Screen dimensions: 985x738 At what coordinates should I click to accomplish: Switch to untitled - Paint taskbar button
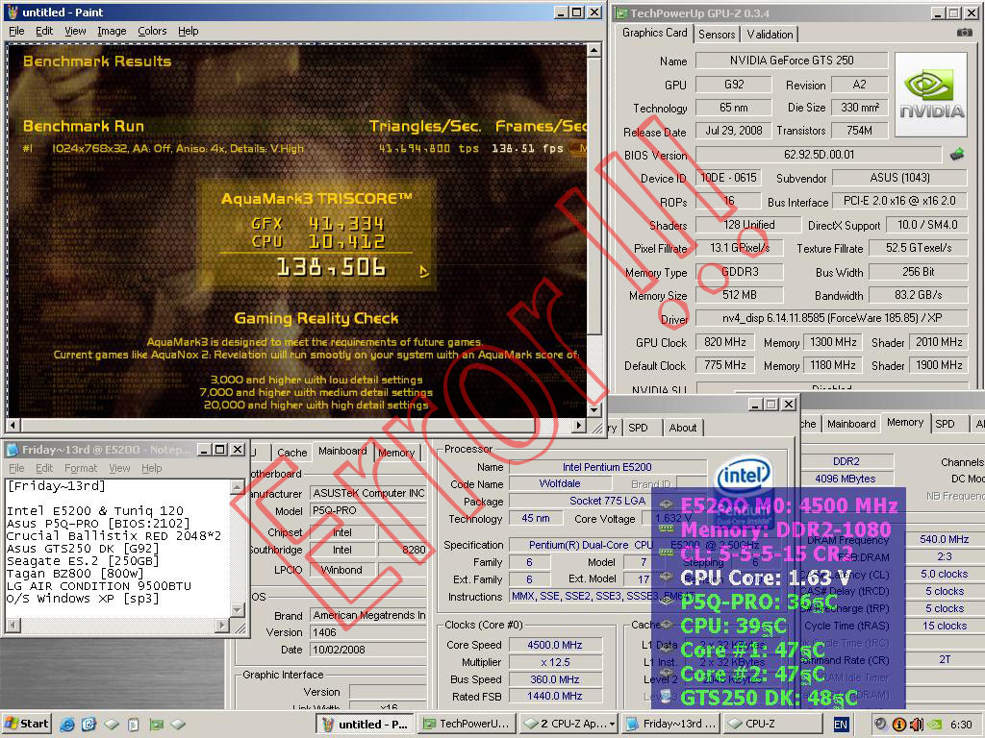click(365, 724)
